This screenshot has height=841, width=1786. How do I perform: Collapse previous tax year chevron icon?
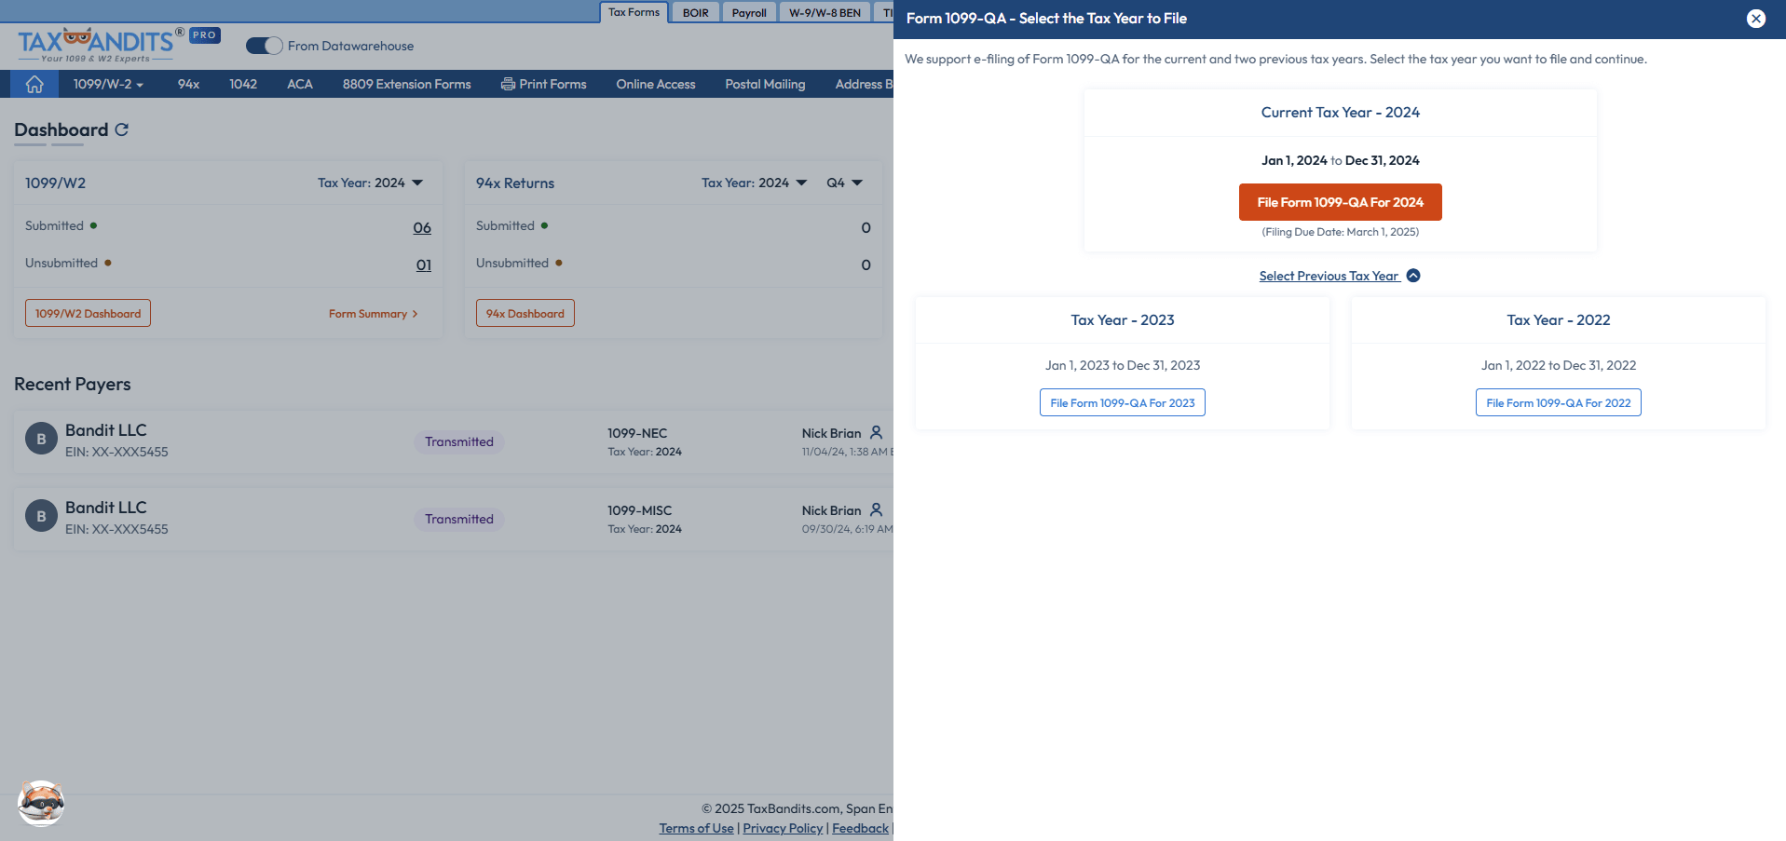(x=1413, y=276)
